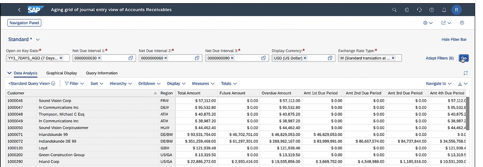Remove the 0000000090 token

pyautogui.click(x=232, y=58)
